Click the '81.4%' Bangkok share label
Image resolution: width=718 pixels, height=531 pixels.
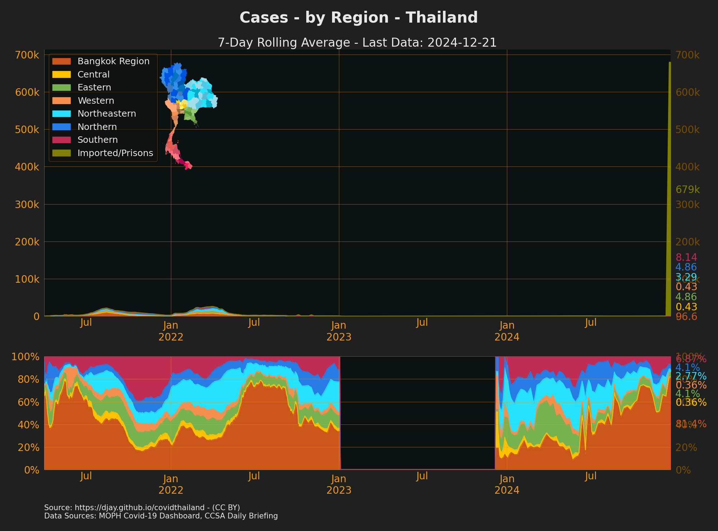(x=691, y=424)
